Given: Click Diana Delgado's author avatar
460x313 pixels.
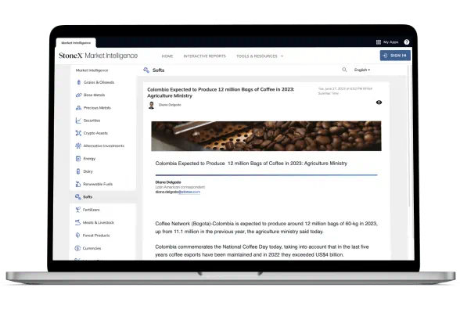Looking at the screenshot, I should pos(152,105).
